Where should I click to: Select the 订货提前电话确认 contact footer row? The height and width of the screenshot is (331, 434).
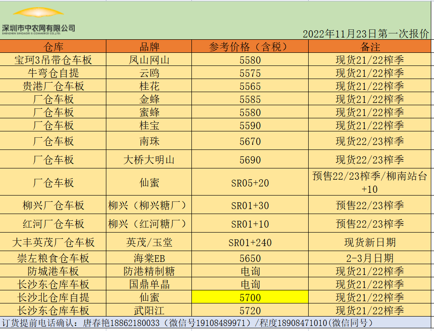point(187,323)
